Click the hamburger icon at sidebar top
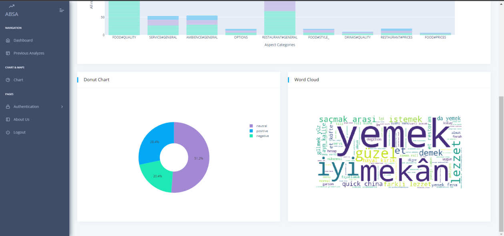Screen dimensions: 504x236 pyautogui.click(x=61, y=10)
